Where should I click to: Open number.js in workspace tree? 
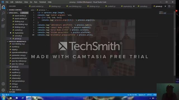click(x=16, y=47)
